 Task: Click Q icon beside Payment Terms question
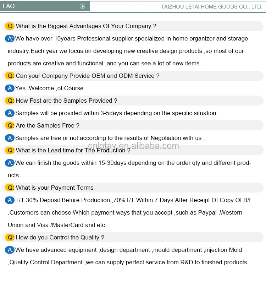[10, 188]
